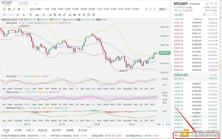Click the sell order row at 53560.61
The width and height of the screenshot is (222, 139).
coord(195,26)
